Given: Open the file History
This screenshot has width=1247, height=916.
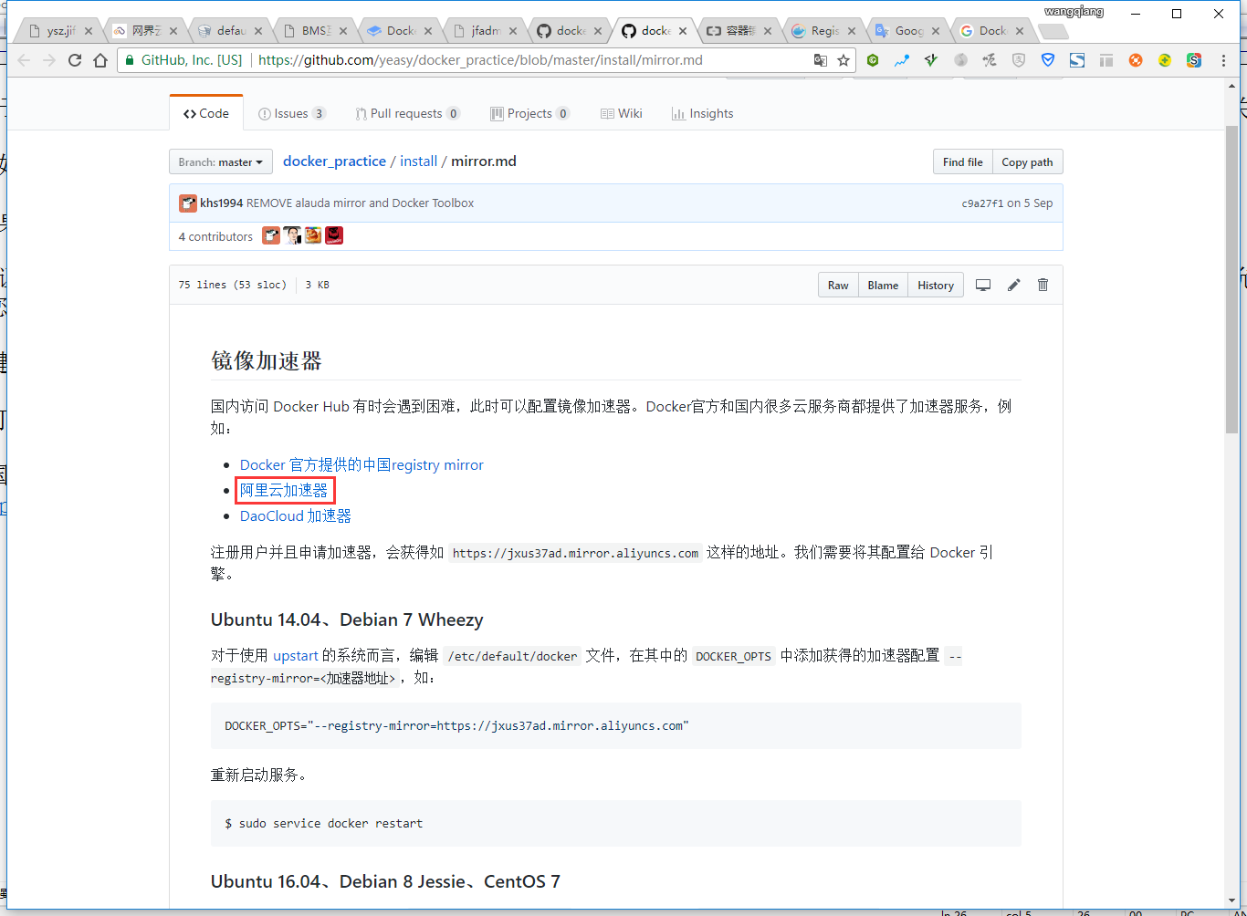Looking at the screenshot, I should (x=936, y=285).
